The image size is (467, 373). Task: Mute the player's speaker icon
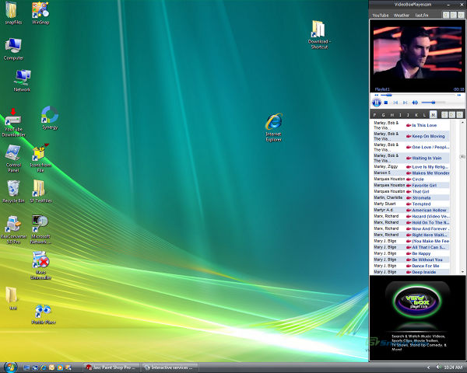[415, 103]
